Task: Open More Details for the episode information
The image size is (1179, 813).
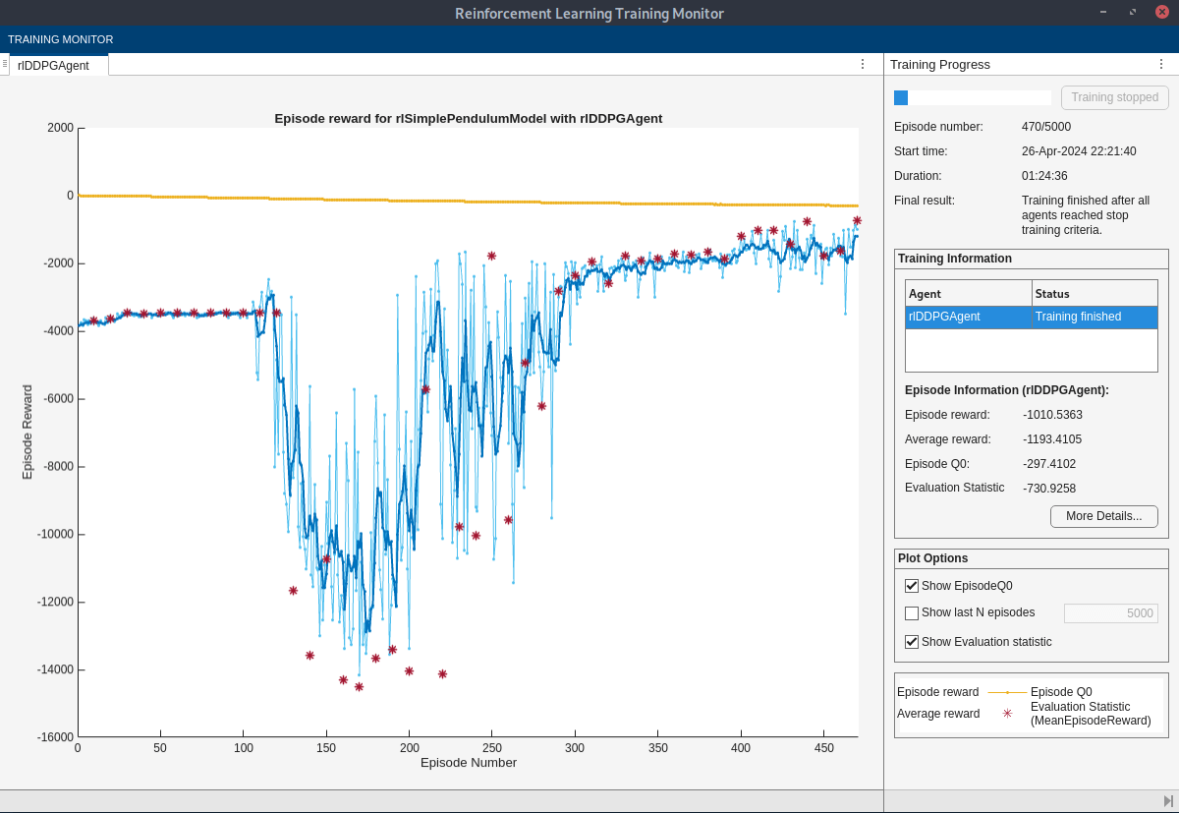Action: 1103,515
